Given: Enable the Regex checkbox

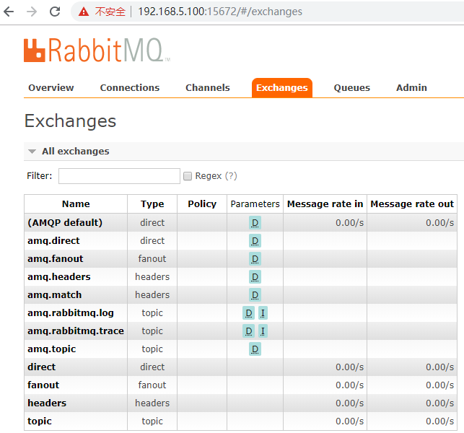Looking at the screenshot, I should click(x=188, y=176).
